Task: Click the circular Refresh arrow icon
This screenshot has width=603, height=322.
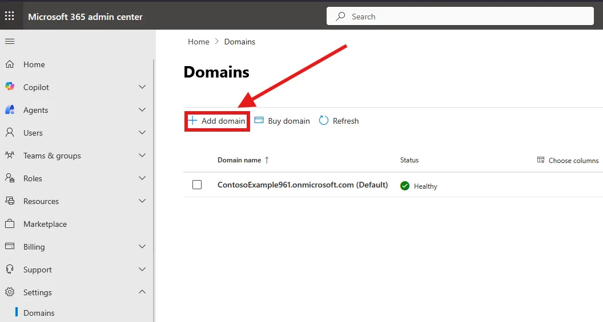Action: pos(324,120)
